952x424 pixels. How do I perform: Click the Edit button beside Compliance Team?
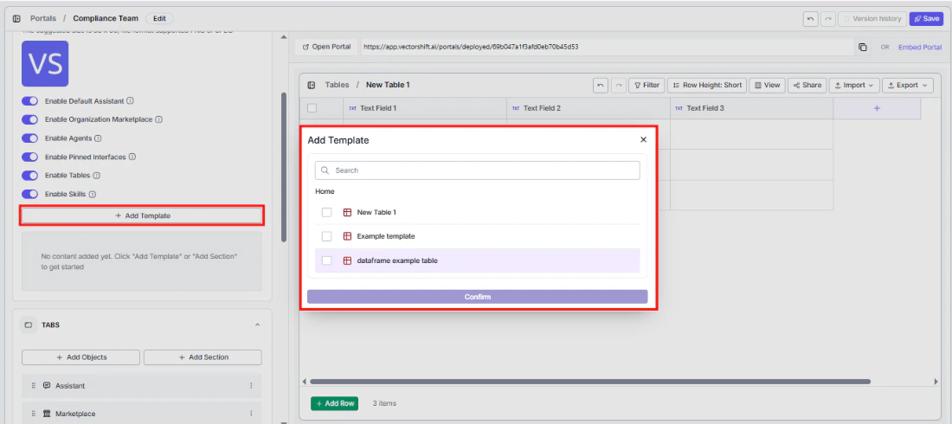tap(159, 18)
